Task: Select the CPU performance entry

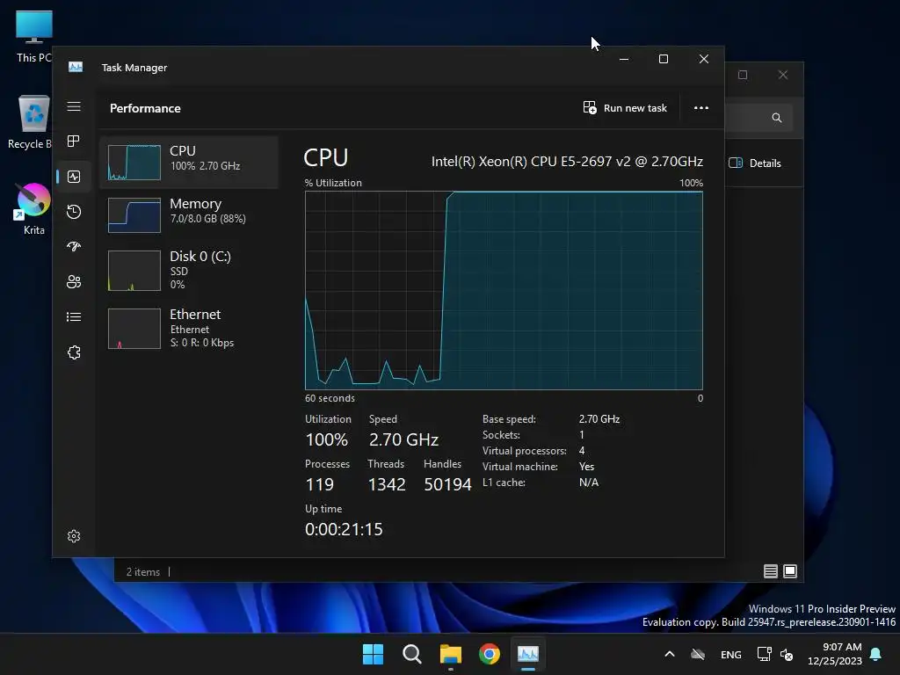Action: pyautogui.click(x=189, y=163)
